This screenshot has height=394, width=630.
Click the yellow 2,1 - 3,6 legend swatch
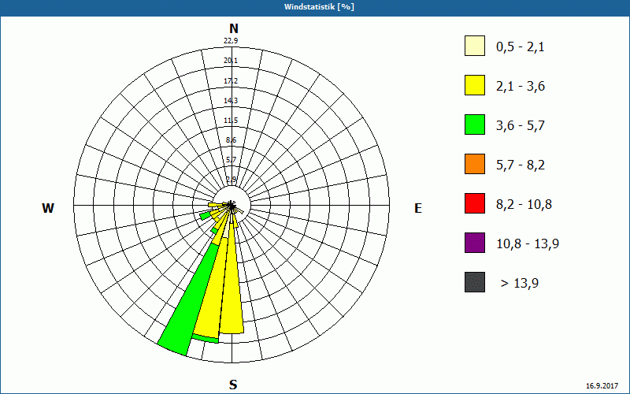(475, 85)
